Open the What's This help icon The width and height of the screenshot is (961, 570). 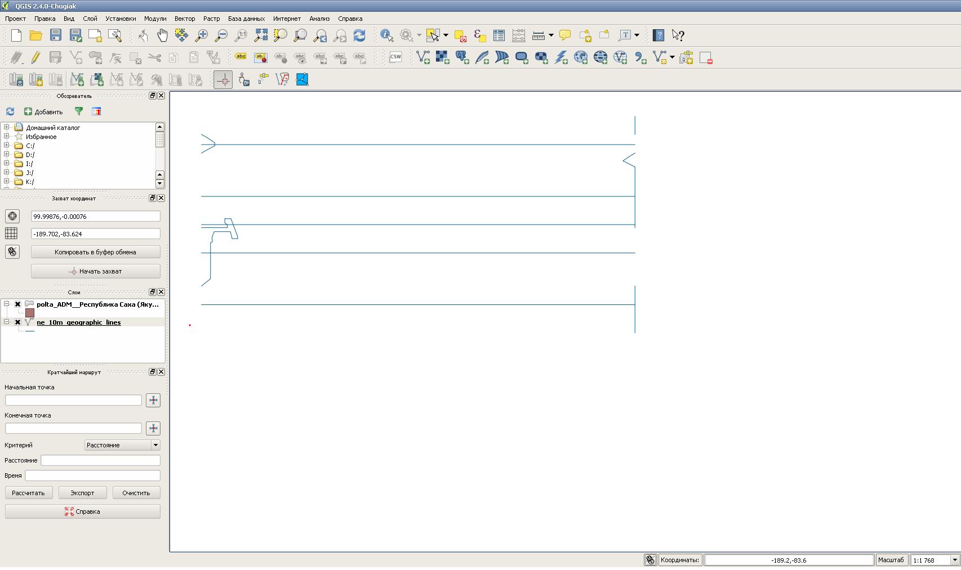678,35
